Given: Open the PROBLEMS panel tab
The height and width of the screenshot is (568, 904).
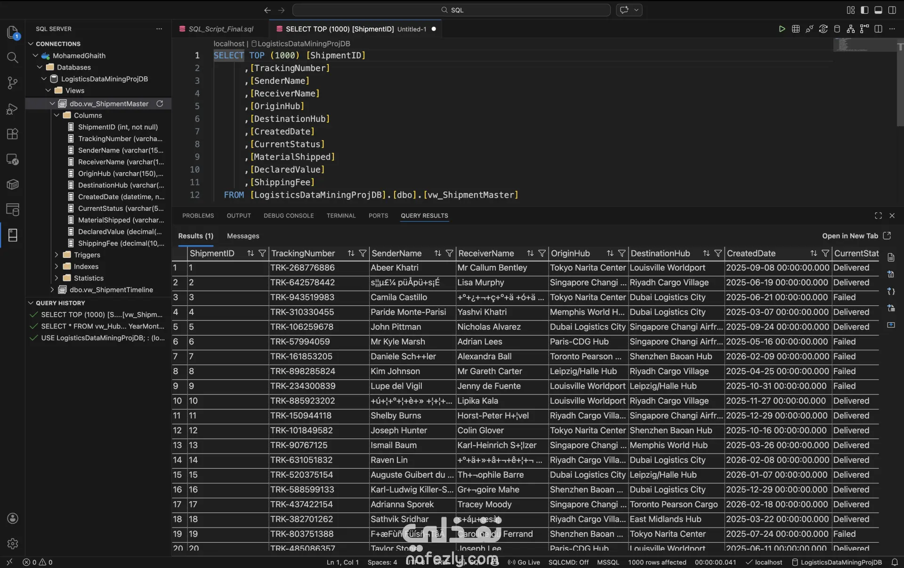Looking at the screenshot, I should [198, 216].
